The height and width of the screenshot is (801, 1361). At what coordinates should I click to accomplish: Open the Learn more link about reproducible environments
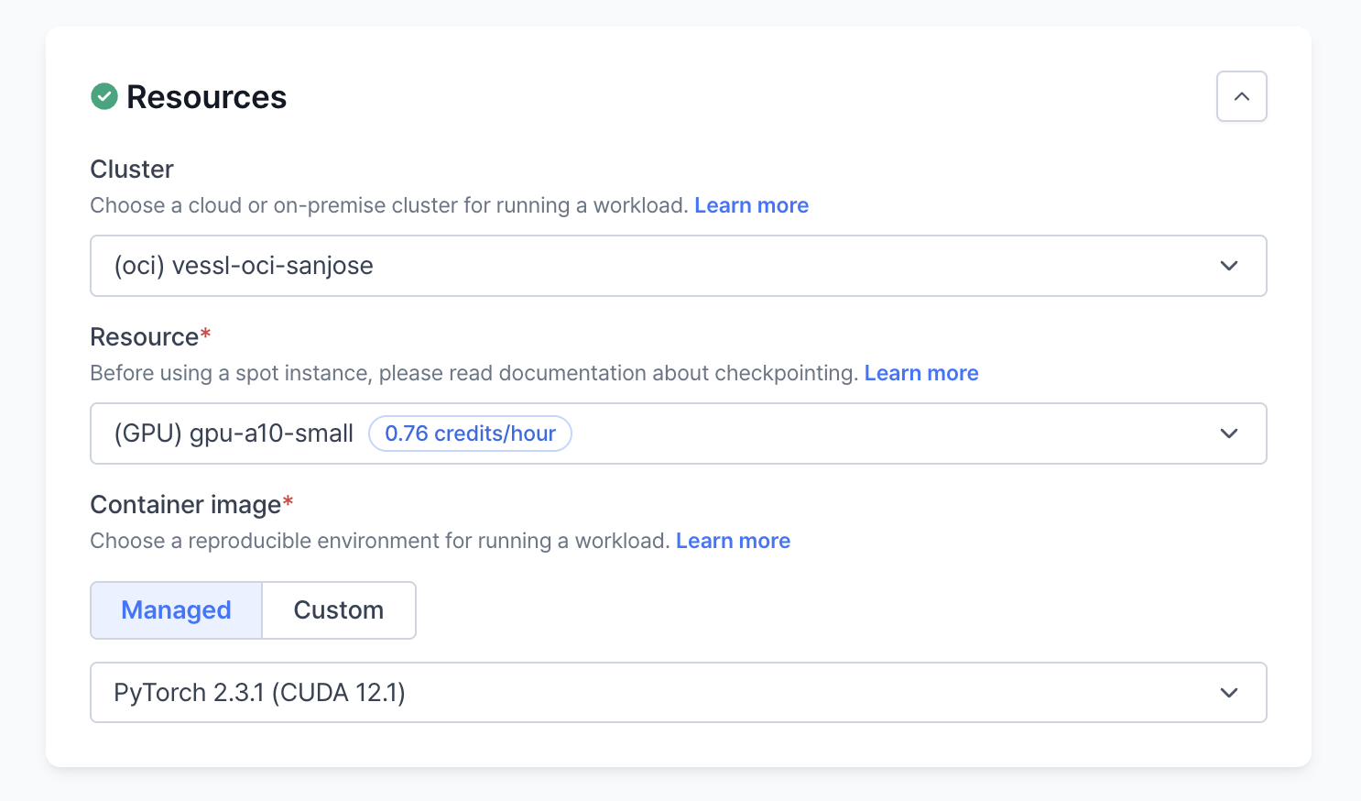(x=733, y=541)
